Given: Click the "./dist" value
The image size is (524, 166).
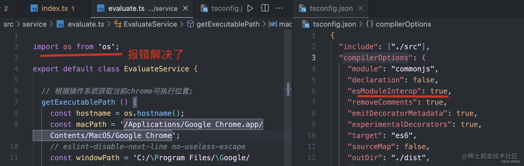Looking at the screenshot, I should point(408,157).
